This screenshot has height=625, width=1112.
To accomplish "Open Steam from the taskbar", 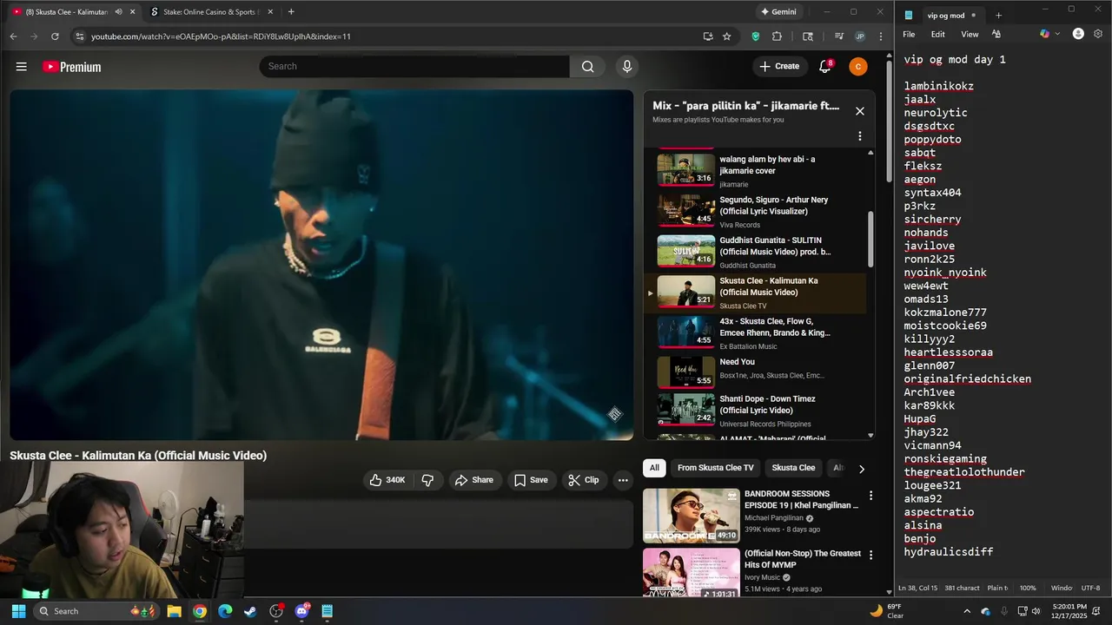I will [x=250, y=611].
